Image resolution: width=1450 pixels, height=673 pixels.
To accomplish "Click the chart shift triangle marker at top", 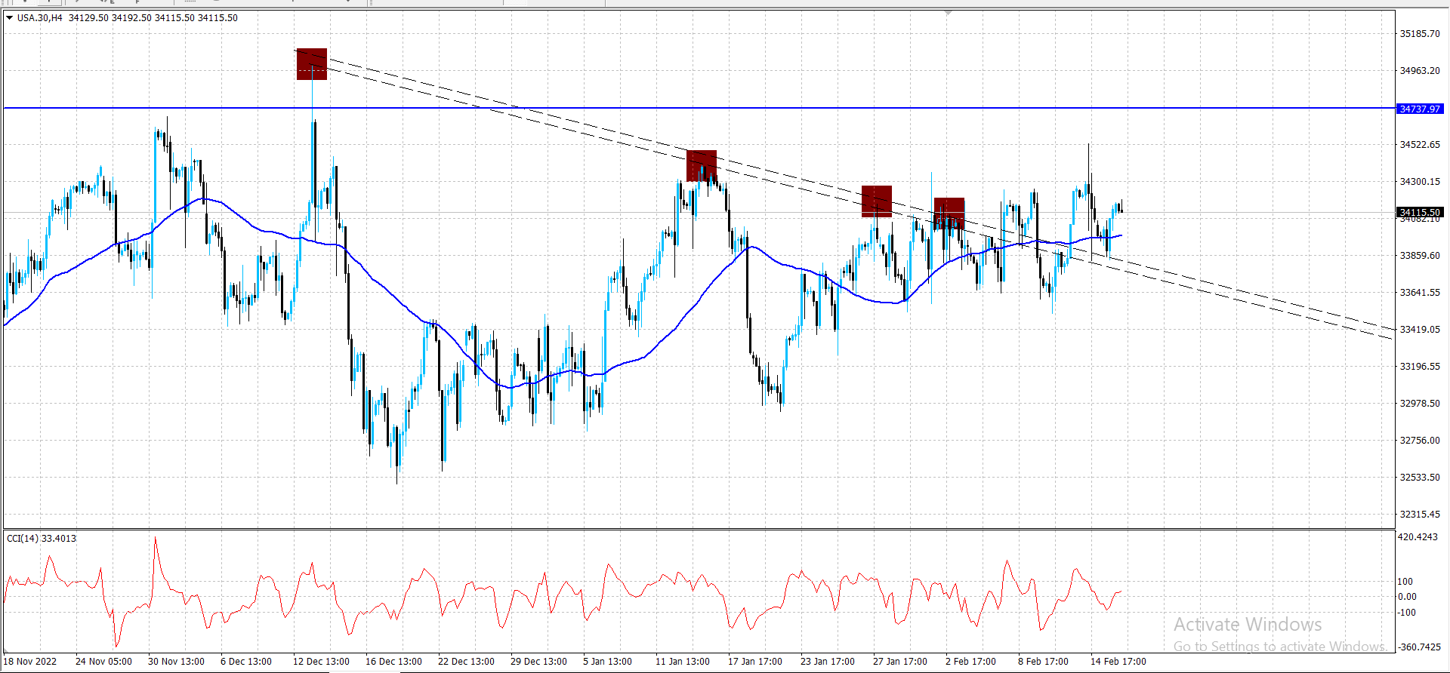I will coord(949,13).
